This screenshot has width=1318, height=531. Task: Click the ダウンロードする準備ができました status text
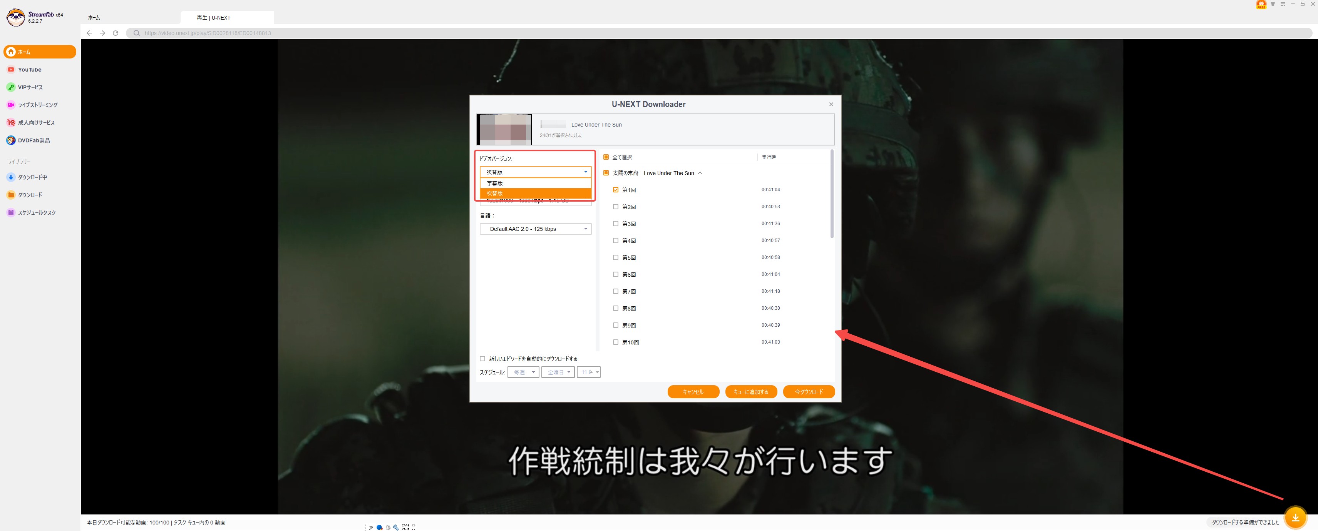pos(1245,522)
